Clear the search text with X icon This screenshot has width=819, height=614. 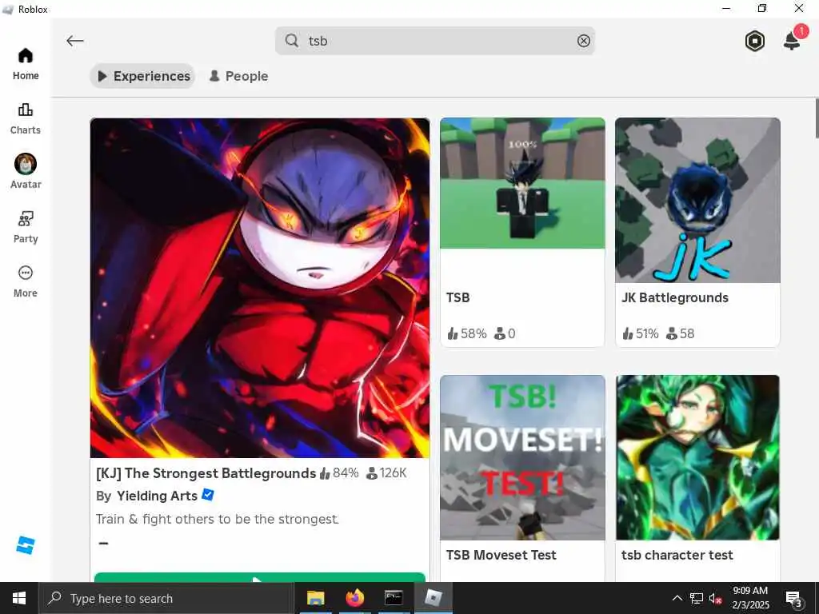[x=583, y=41]
